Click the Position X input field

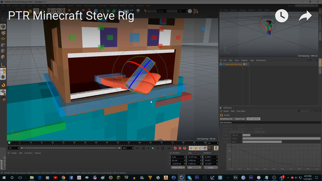pyautogui.click(x=178, y=157)
